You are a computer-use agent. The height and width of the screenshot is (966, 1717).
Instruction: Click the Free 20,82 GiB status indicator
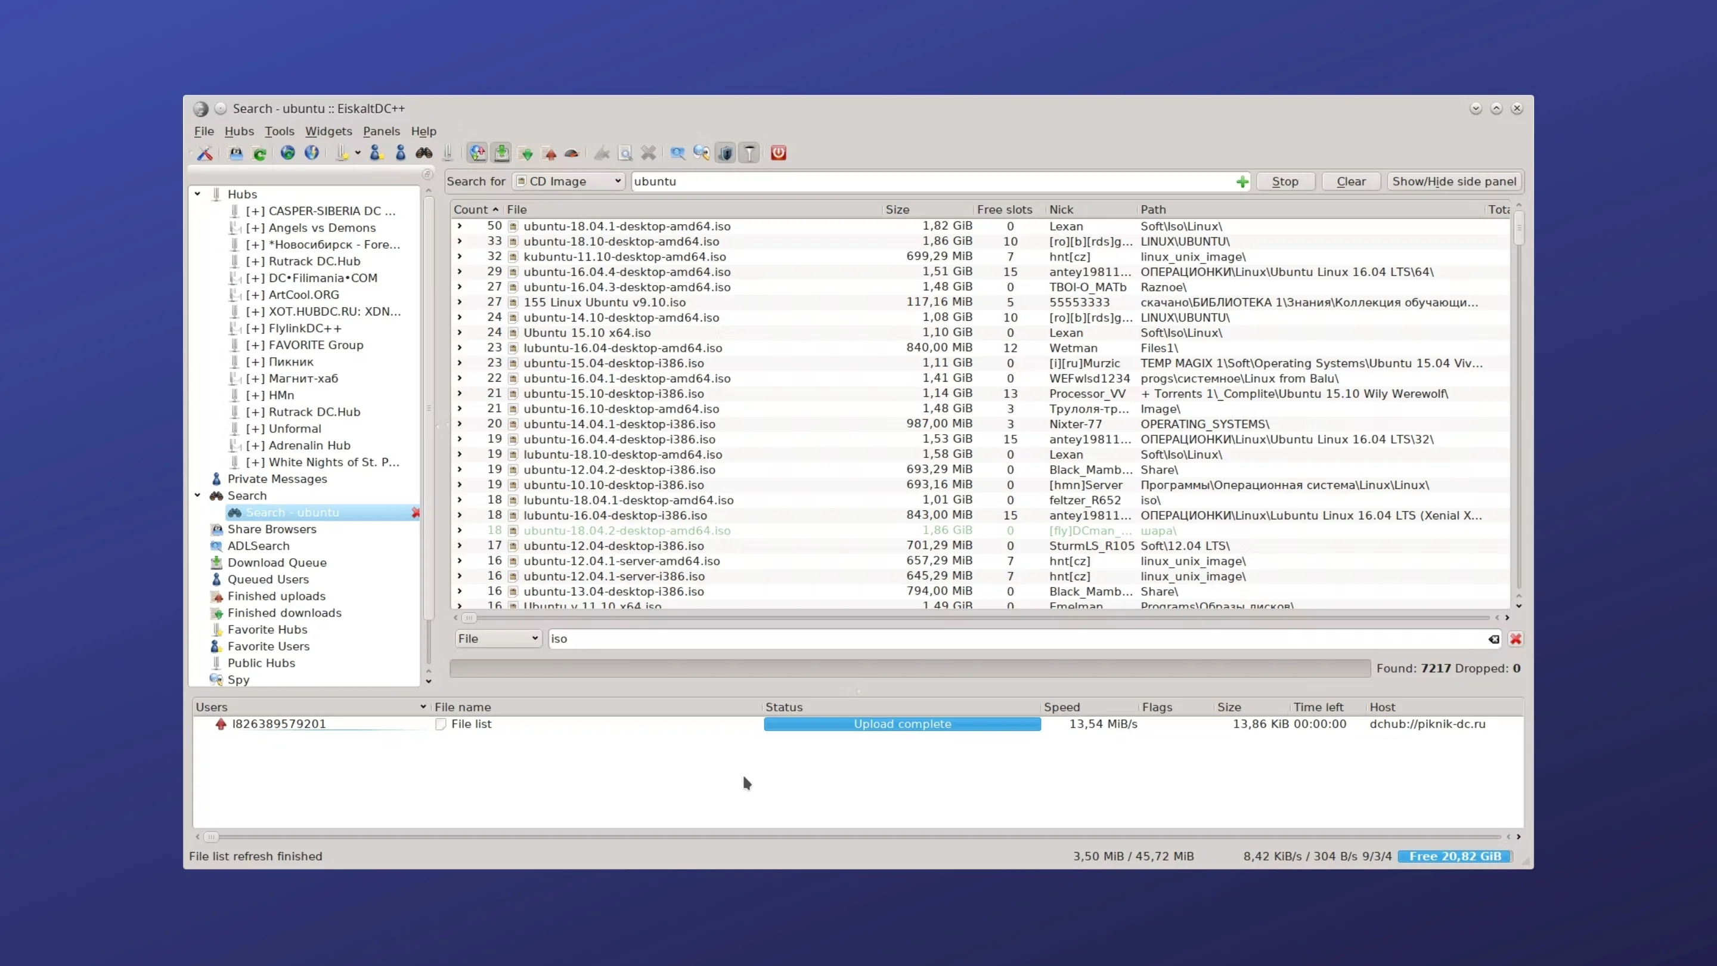(1455, 857)
